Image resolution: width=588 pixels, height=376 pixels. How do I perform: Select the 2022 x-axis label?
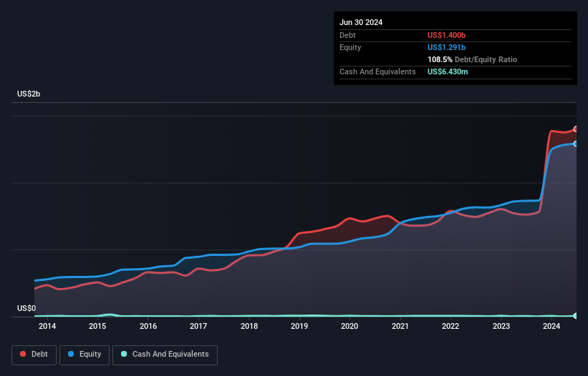pyautogui.click(x=450, y=326)
